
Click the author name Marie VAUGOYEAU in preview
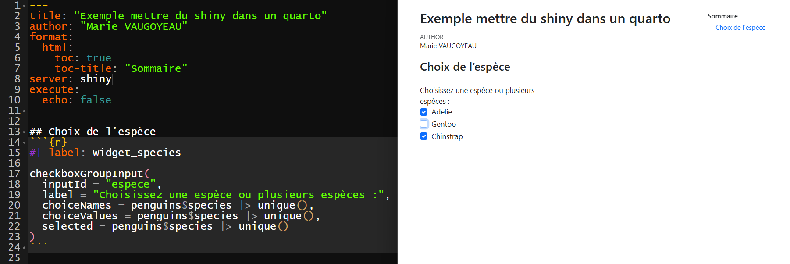[448, 46]
